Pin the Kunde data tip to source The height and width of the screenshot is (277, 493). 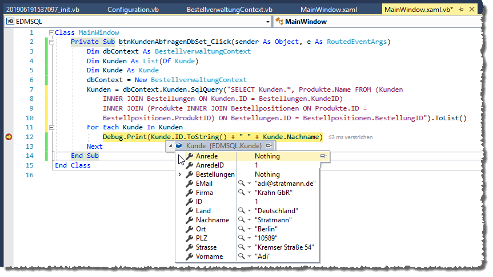(x=269, y=146)
